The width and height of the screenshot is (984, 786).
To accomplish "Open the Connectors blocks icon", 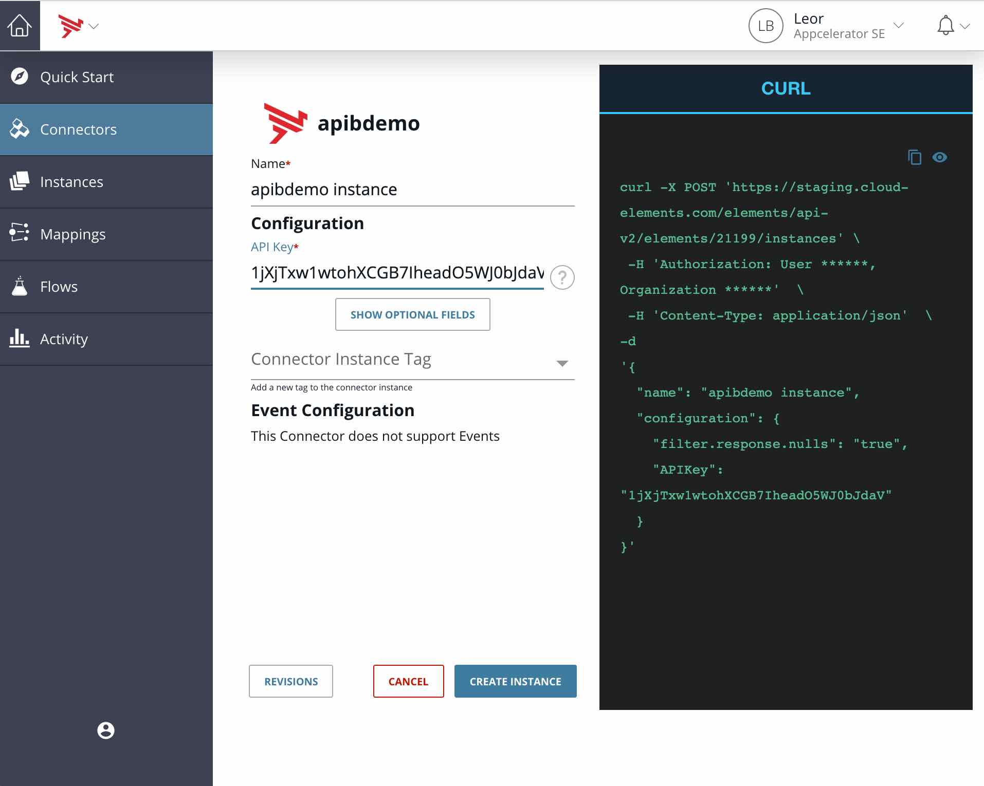I will 20,129.
